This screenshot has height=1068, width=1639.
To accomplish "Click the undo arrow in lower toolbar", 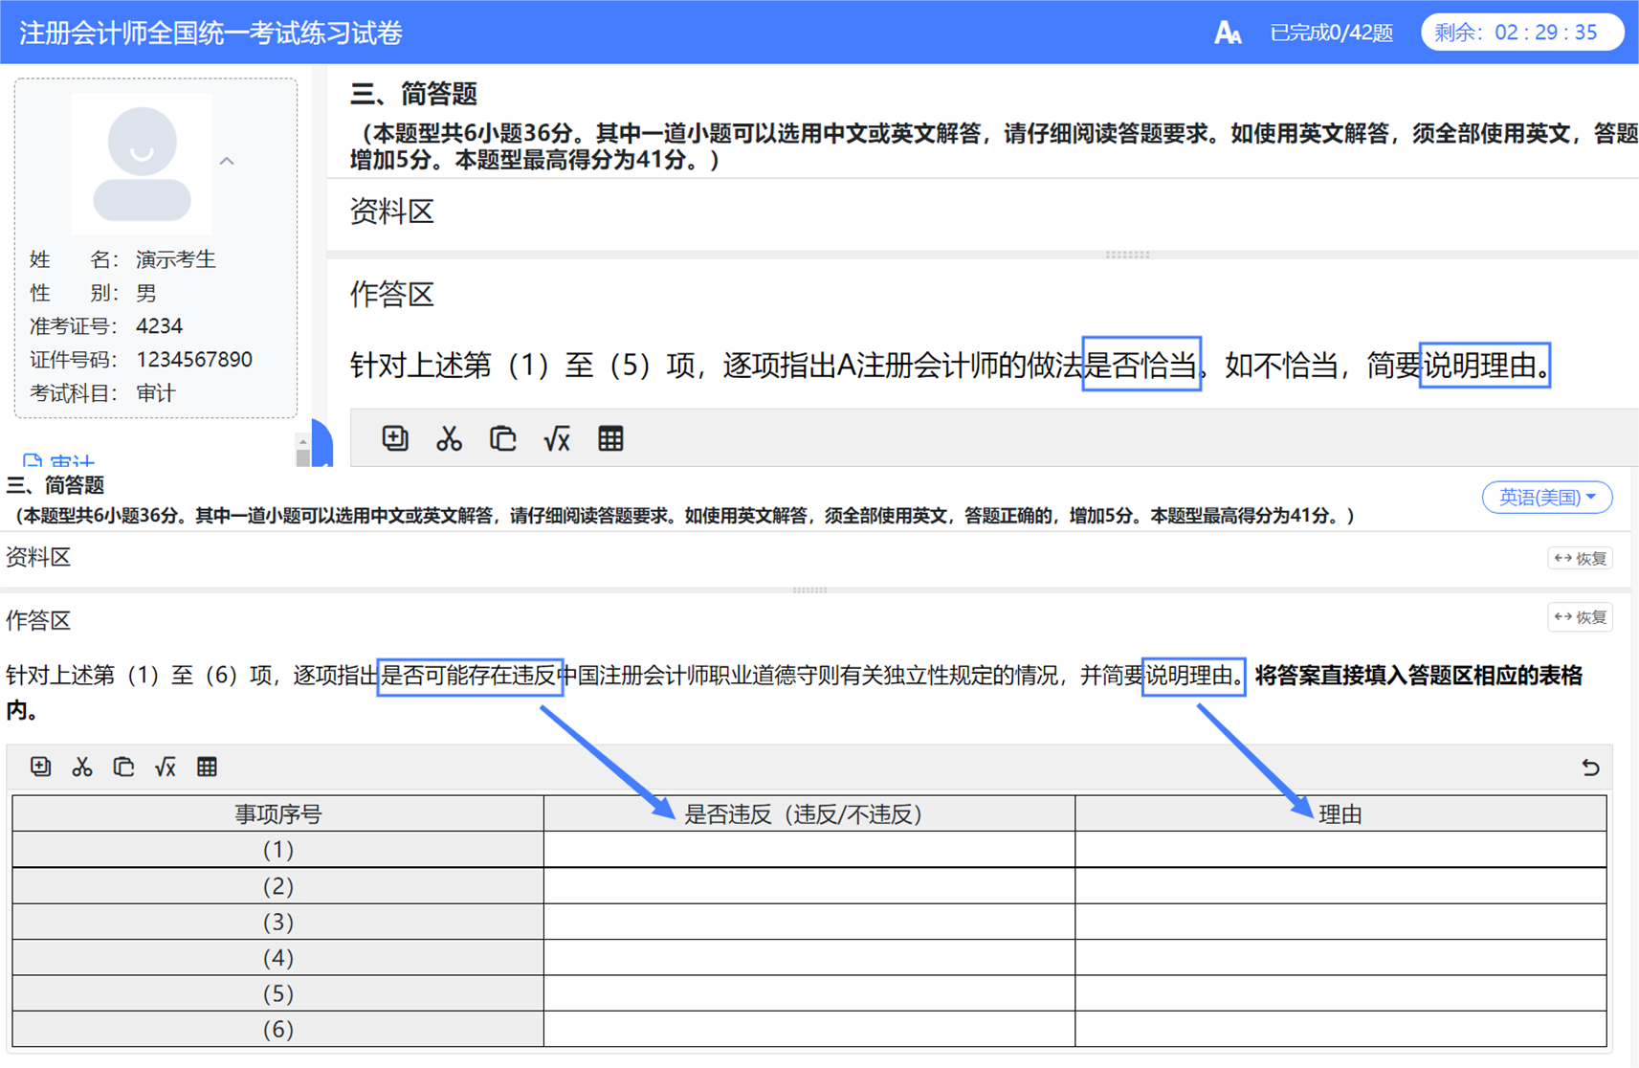I will coord(1589,768).
